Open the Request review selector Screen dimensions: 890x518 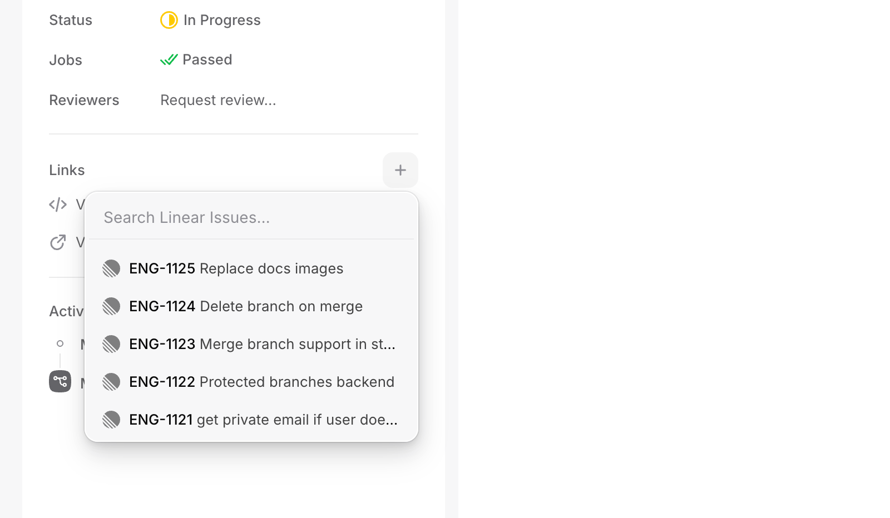tap(218, 100)
